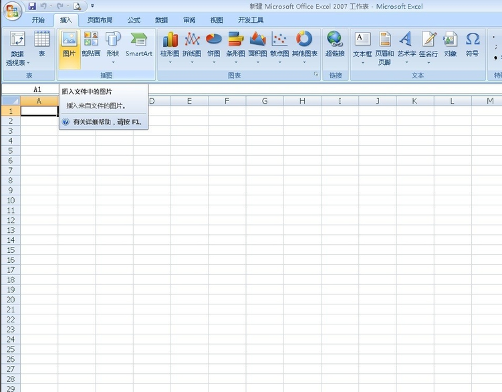This screenshot has height=392, width=502.
Task: Open Print Preview from the quick access toolbar
Action: click(77, 6)
